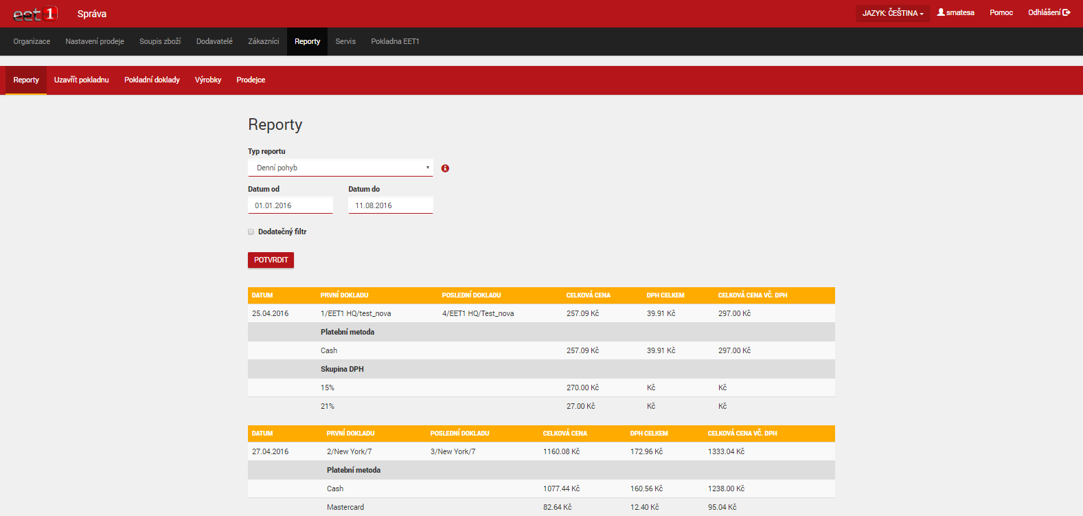
Task: Open the Dodavatelé menu
Action: point(214,41)
